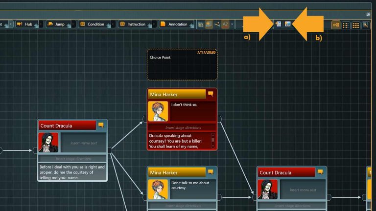The width and height of the screenshot is (376, 211).
Task: Click Mina portrait in lower Mina node
Action: tap(158, 190)
